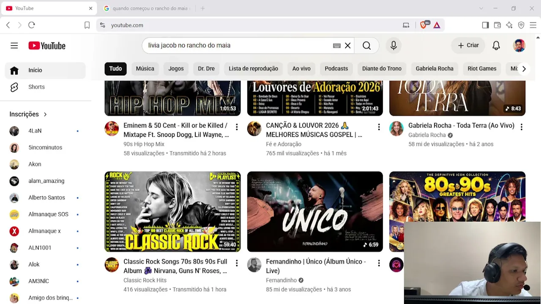Select the Diante do Trono chip
Screen dimensions: 541x304
[382, 69]
